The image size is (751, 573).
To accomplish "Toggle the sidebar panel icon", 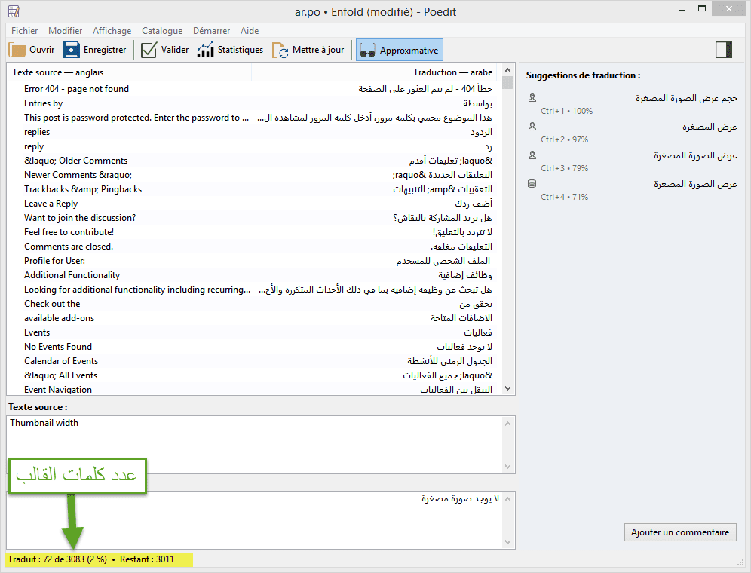I will (x=723, y=50).
